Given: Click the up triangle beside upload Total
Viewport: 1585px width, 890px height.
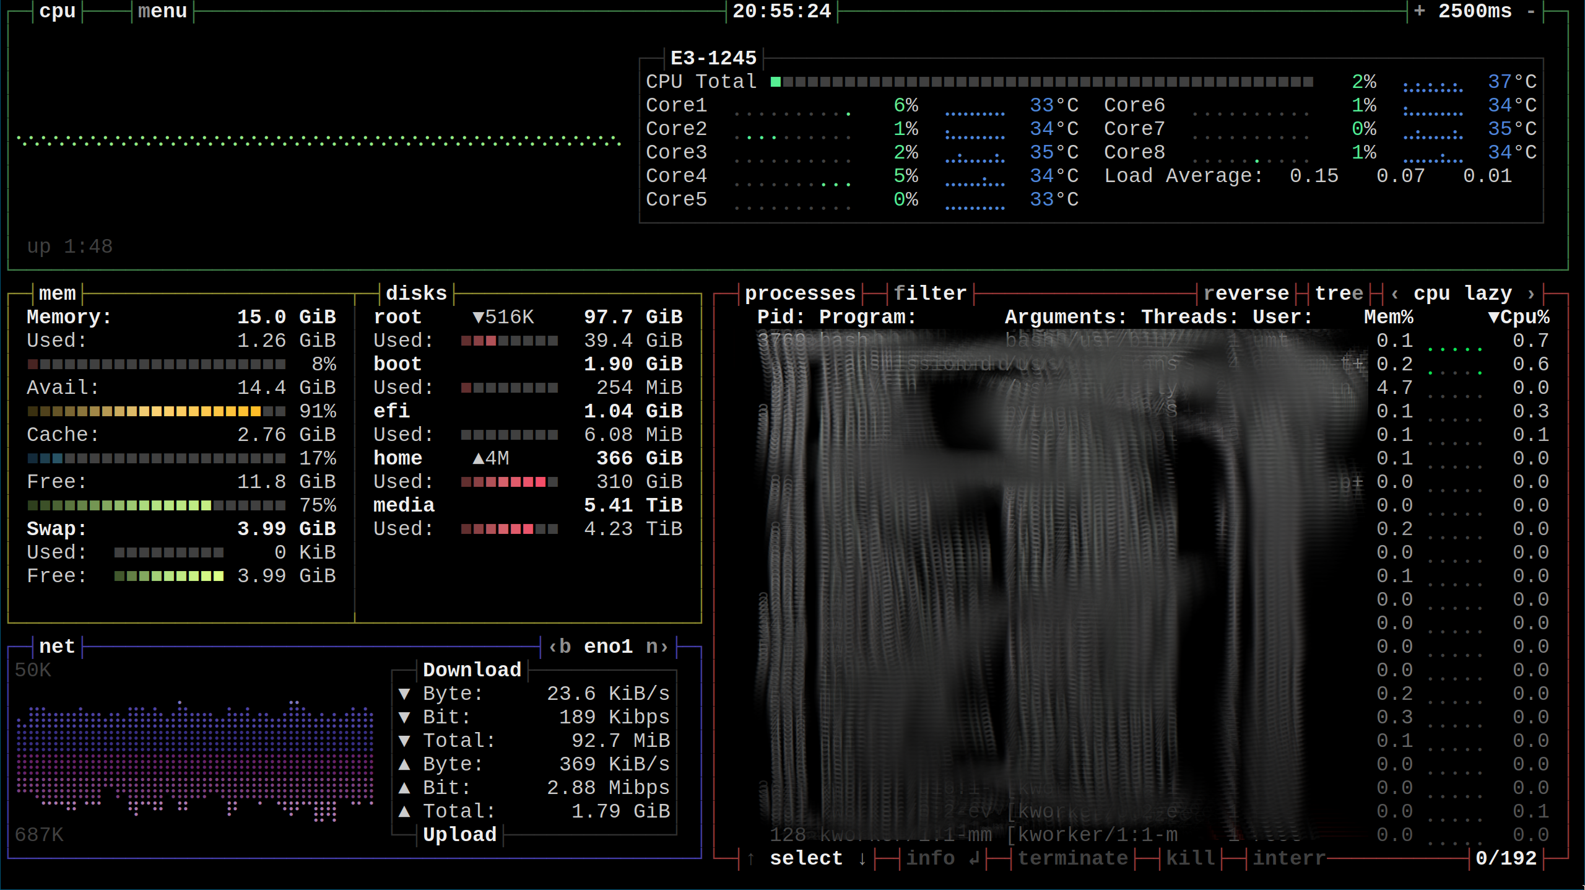Looking at the screenshot, I should pyautogui.click(x=404, y=811).
